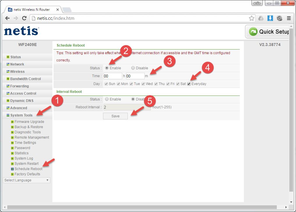296x212 pixels.
Task: Click the netis logo
Action: pos(22,31)
